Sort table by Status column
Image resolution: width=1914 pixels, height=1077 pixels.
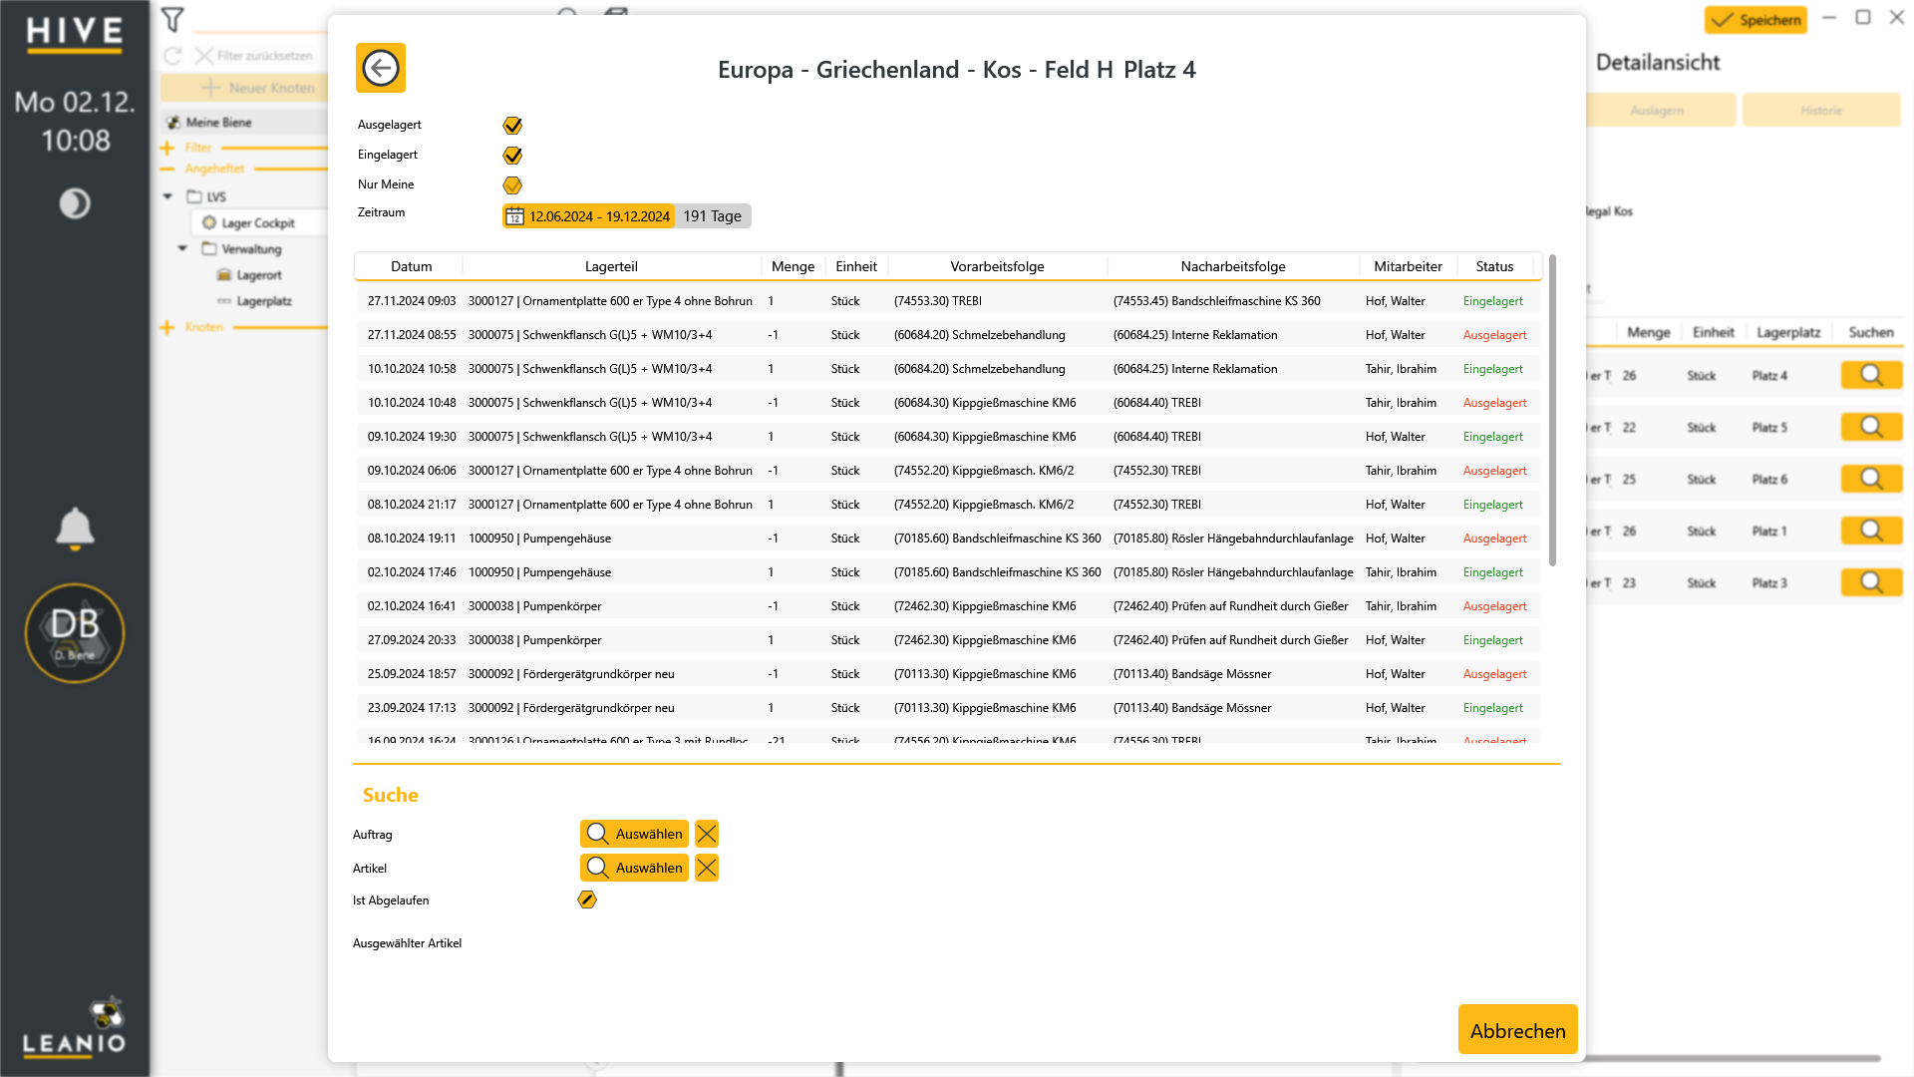click(x=1494, y=266)
